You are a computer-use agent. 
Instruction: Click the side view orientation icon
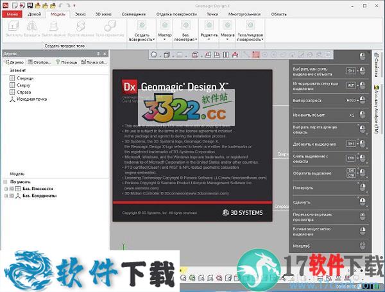pos(217,55)
